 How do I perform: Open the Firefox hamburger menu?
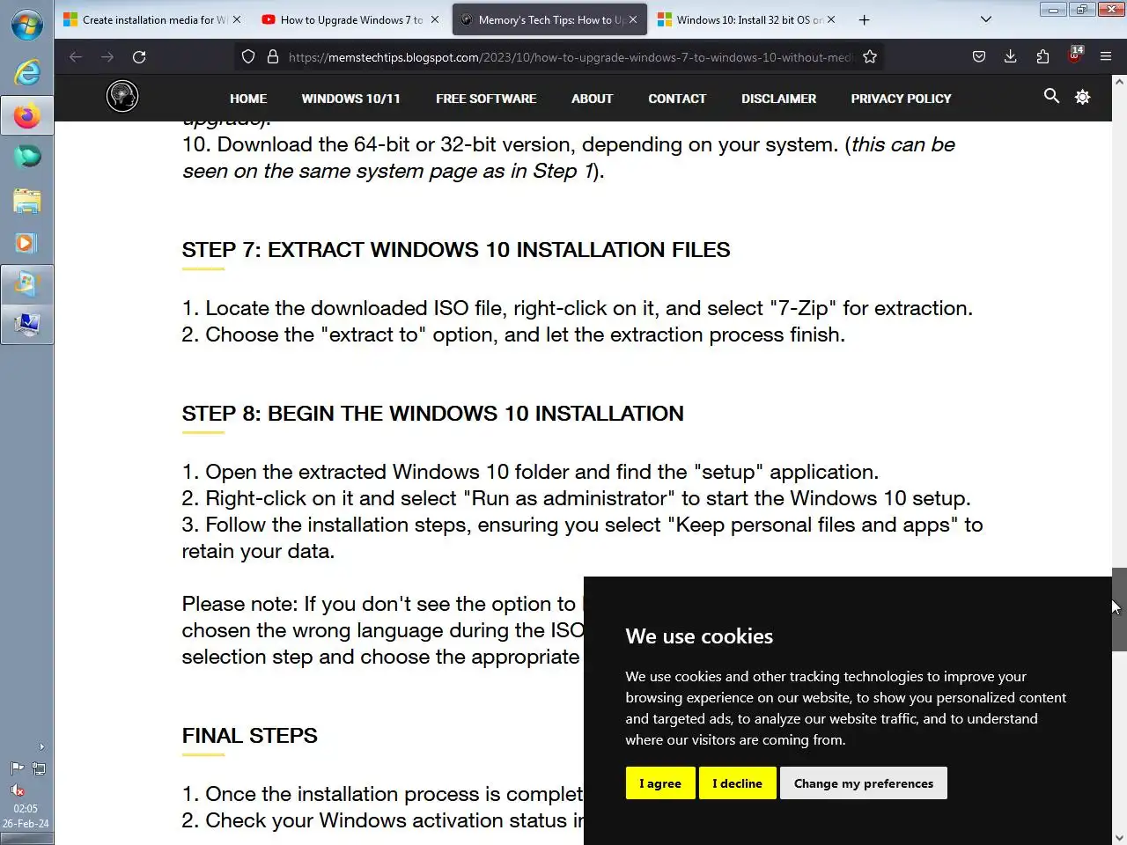(x=1106, y=57)
